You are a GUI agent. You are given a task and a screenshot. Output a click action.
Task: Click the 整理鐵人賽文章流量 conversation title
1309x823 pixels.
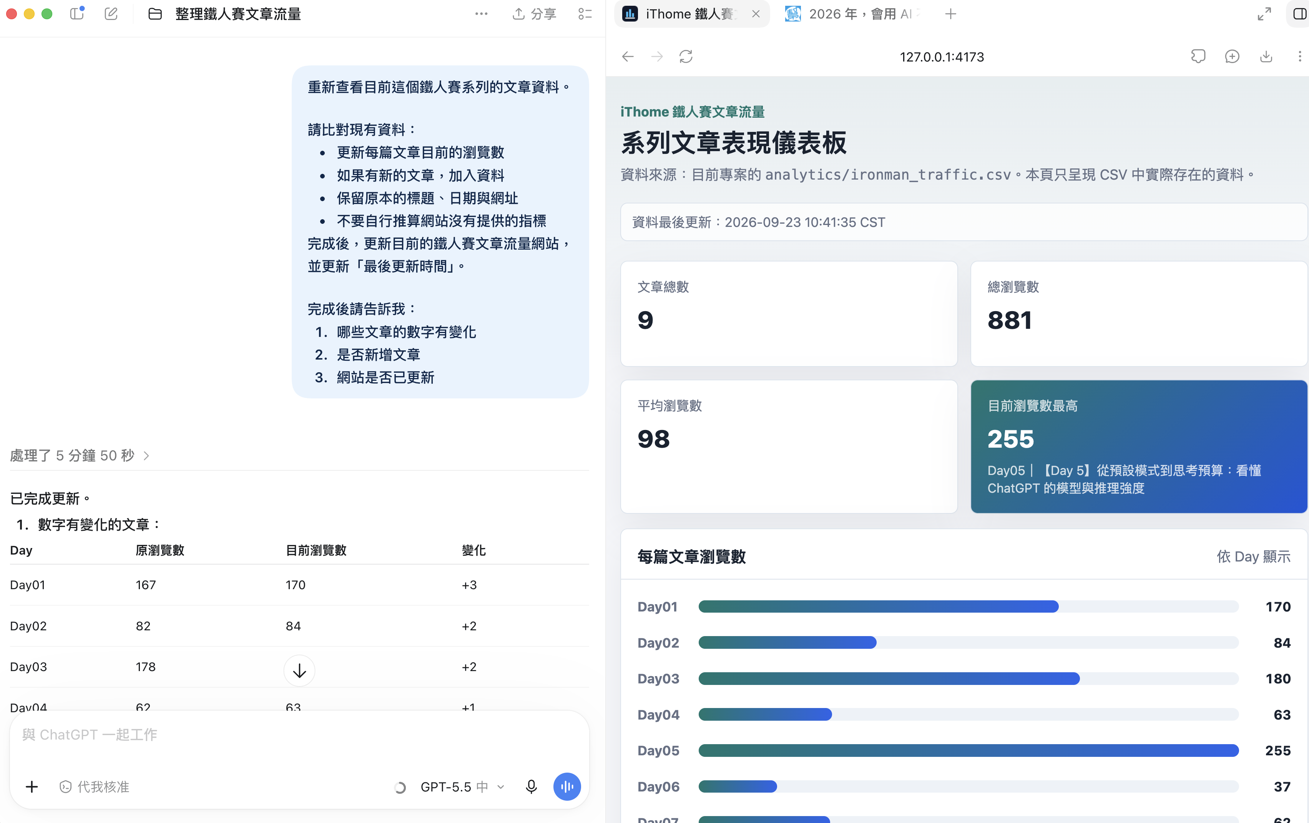(238, 14)
